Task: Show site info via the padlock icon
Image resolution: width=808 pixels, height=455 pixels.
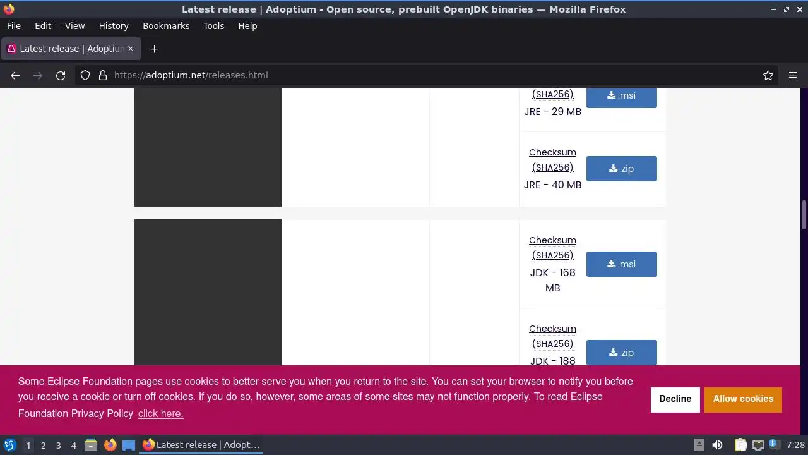Action: click(x=103, y=75)
